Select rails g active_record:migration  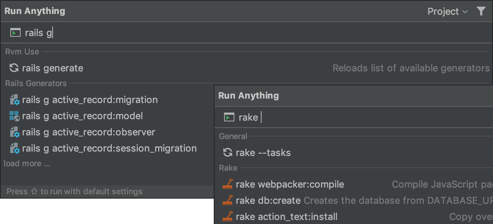[x=90, y=100]
